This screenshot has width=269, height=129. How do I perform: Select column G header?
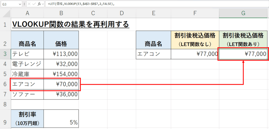(x=244, y=14)
